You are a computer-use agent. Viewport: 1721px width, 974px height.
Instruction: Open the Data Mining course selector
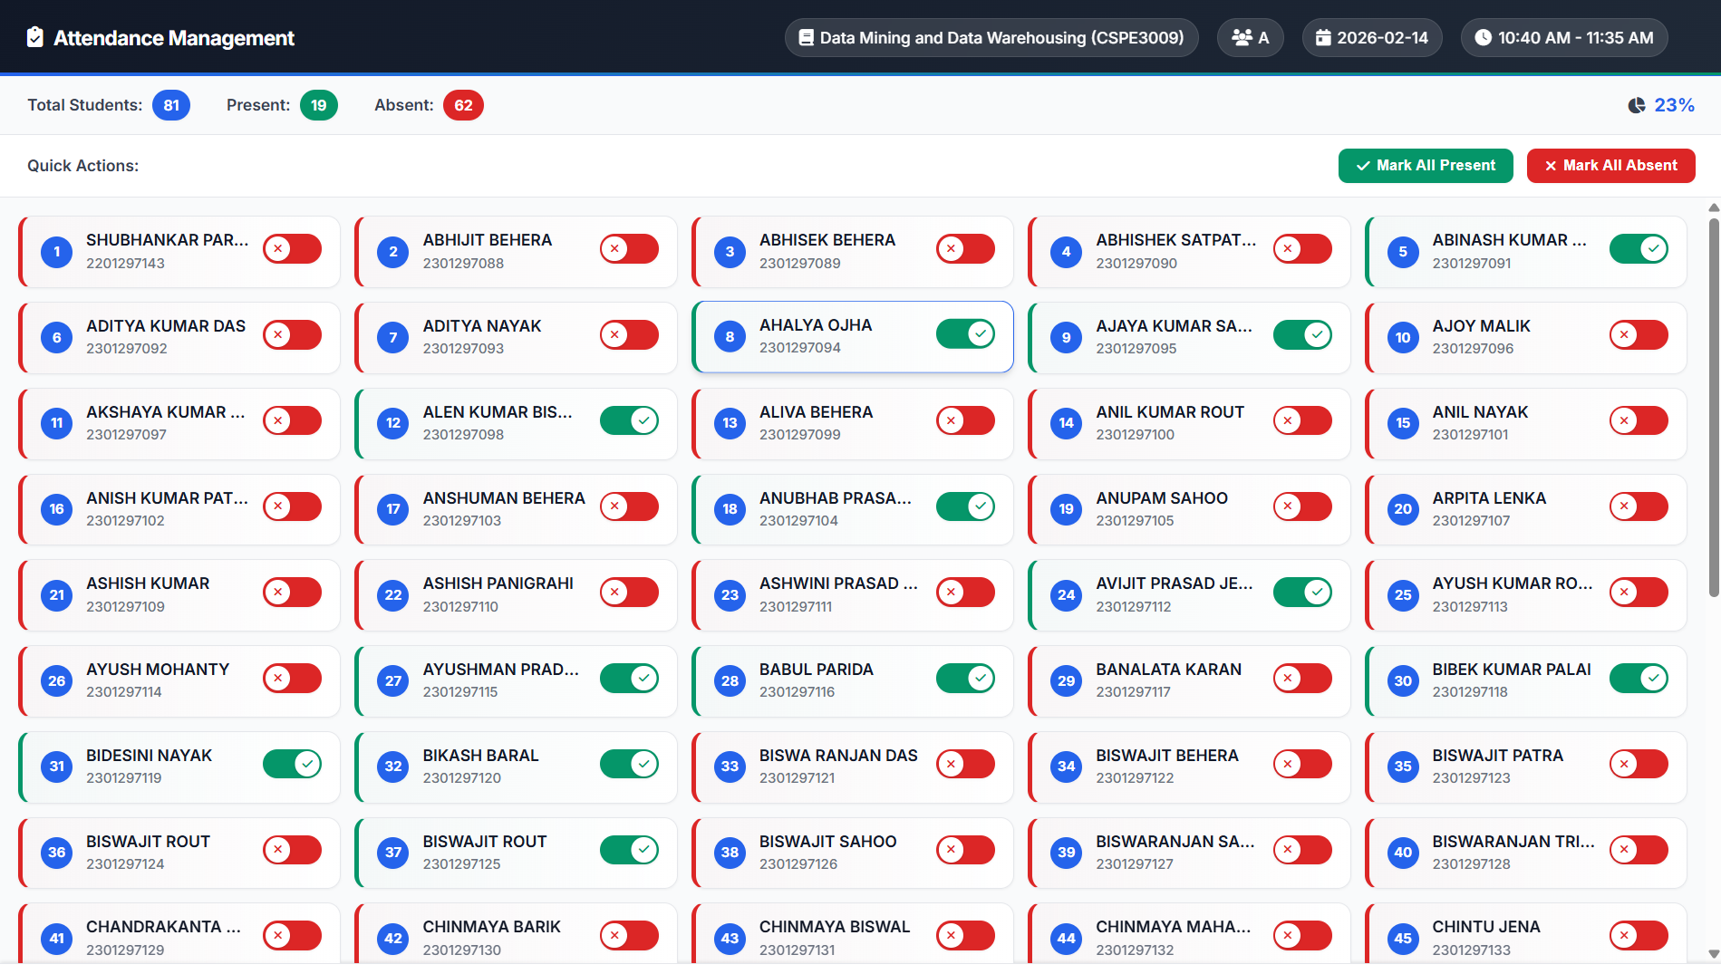(x=991, y=37)
